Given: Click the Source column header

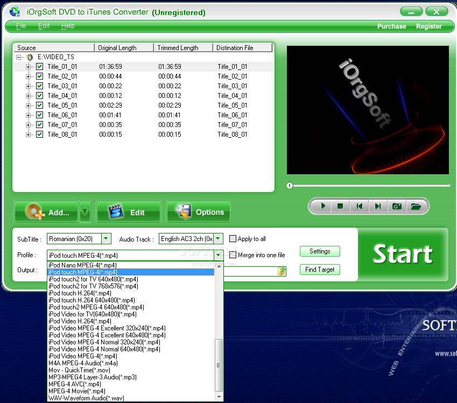Looking at the screenshot, I should click(54, 48).
